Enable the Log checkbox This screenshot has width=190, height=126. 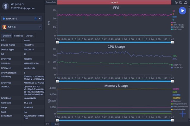click(53, 124)
